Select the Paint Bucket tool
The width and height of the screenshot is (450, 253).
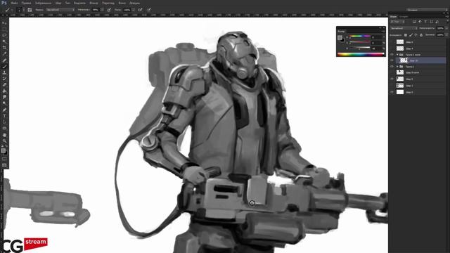(4, 91)
